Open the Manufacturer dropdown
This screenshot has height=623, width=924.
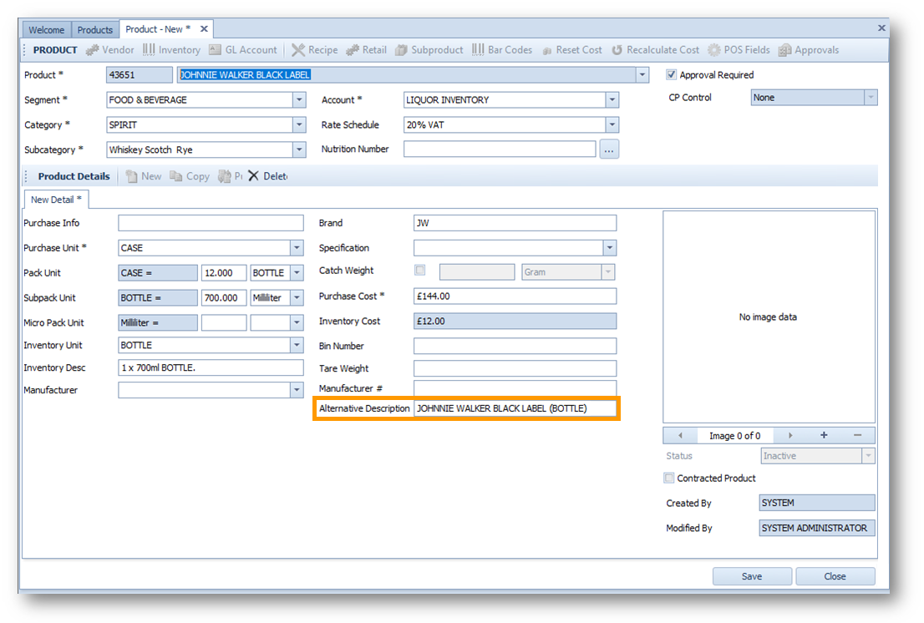[297, 390]
